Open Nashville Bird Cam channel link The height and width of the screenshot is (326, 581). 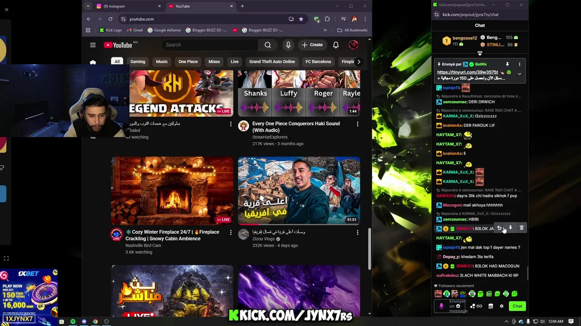pyautogui.click(x=143, y=245)
